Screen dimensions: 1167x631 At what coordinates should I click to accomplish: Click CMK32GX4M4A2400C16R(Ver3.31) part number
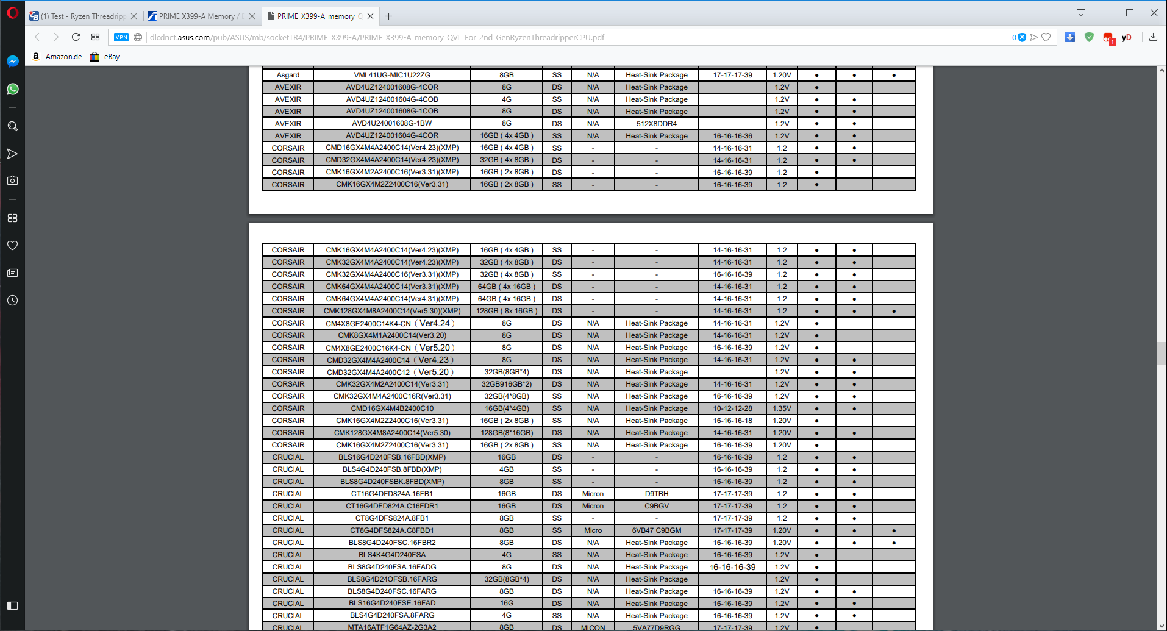(x=392, y=396)
